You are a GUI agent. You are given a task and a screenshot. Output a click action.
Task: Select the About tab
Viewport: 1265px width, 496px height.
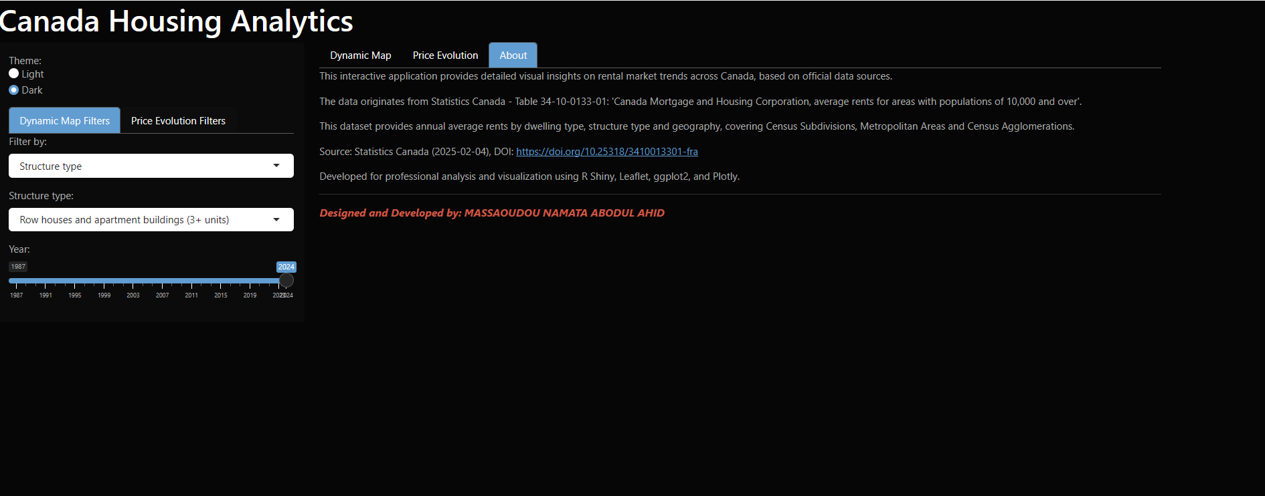click(513, 55)
